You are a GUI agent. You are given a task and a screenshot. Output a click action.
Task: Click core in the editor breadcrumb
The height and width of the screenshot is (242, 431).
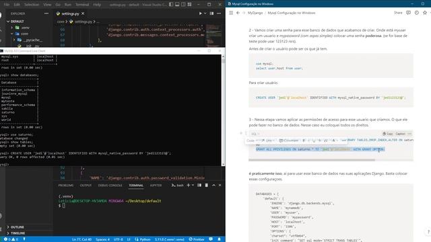pyautogui.click(x=61, y=22)
